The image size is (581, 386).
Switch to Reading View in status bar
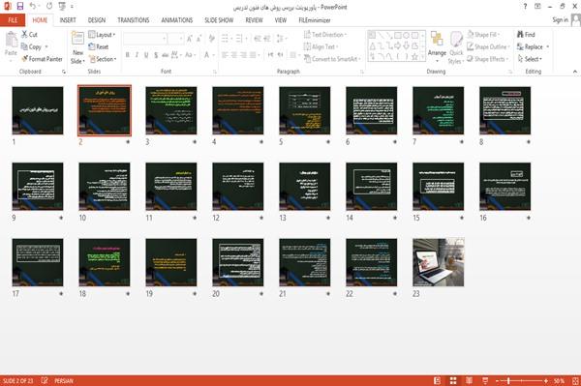coord(469,381)
